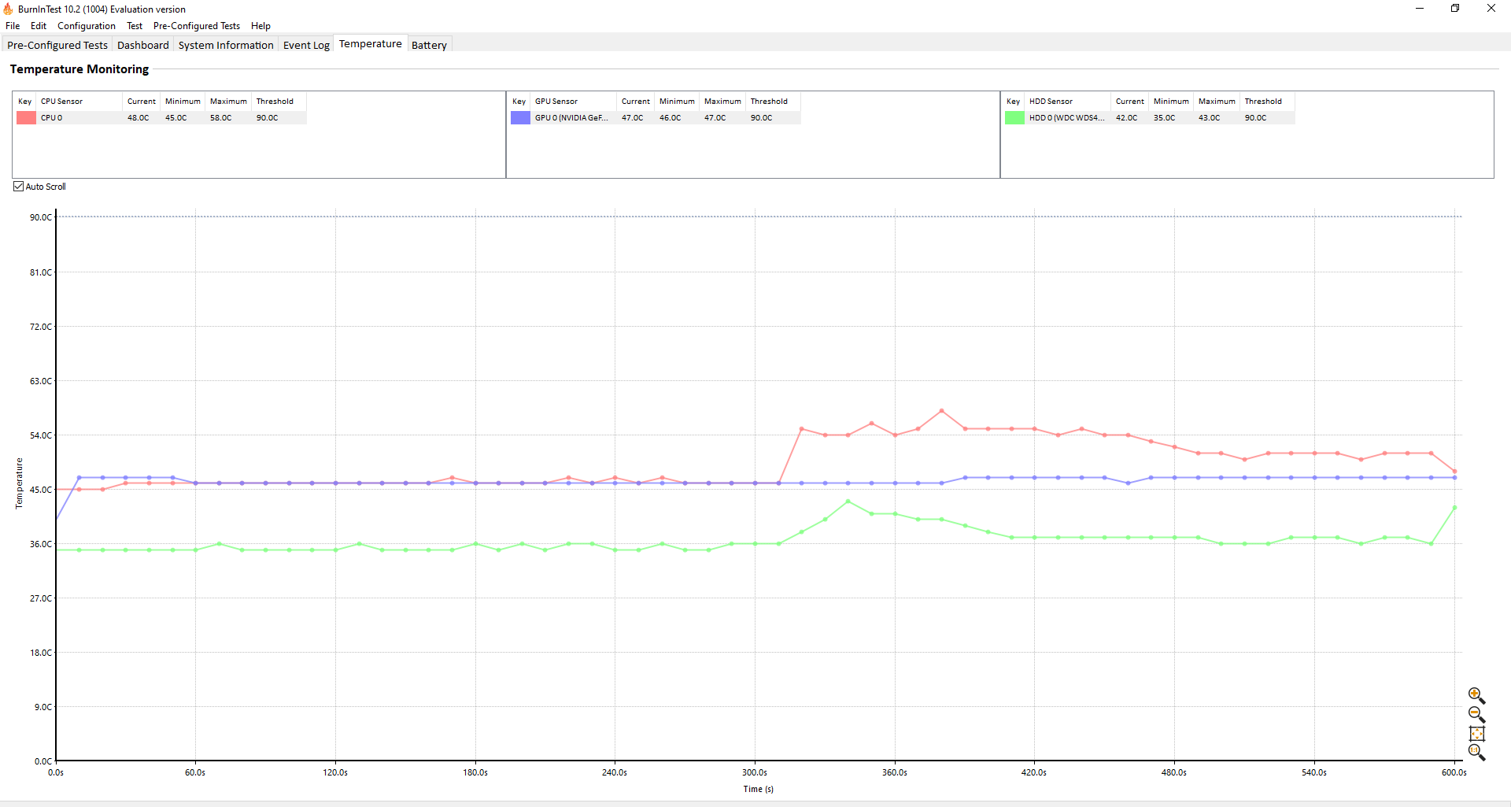Uncheck the Auto Scroll checkbox

tap(19, 187)
